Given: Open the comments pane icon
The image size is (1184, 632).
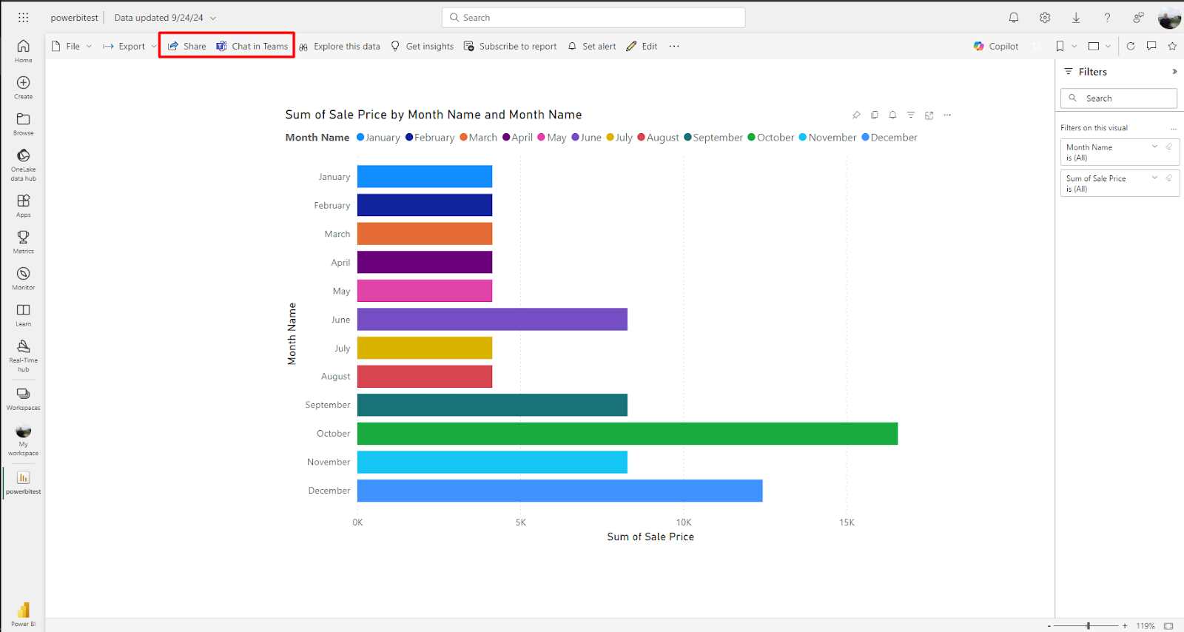Looking at the screenshot, I should 1151,46.
